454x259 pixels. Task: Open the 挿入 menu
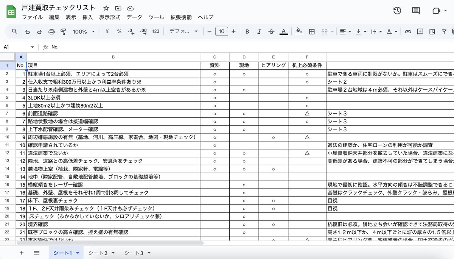tap(87, 17)
